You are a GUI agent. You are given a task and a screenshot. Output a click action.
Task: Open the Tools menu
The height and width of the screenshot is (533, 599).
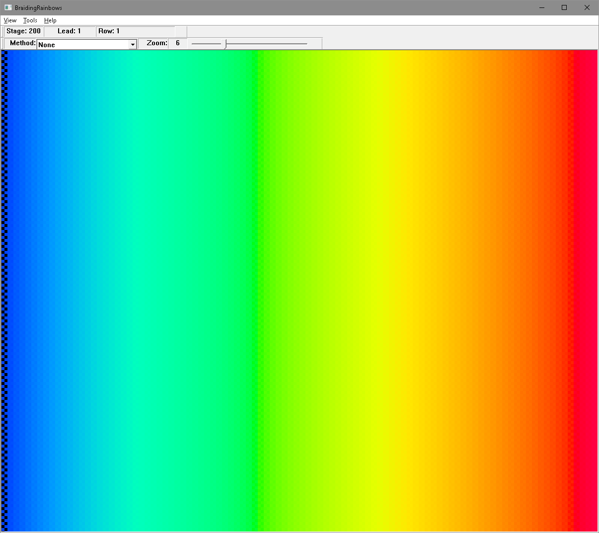point(30,20)
